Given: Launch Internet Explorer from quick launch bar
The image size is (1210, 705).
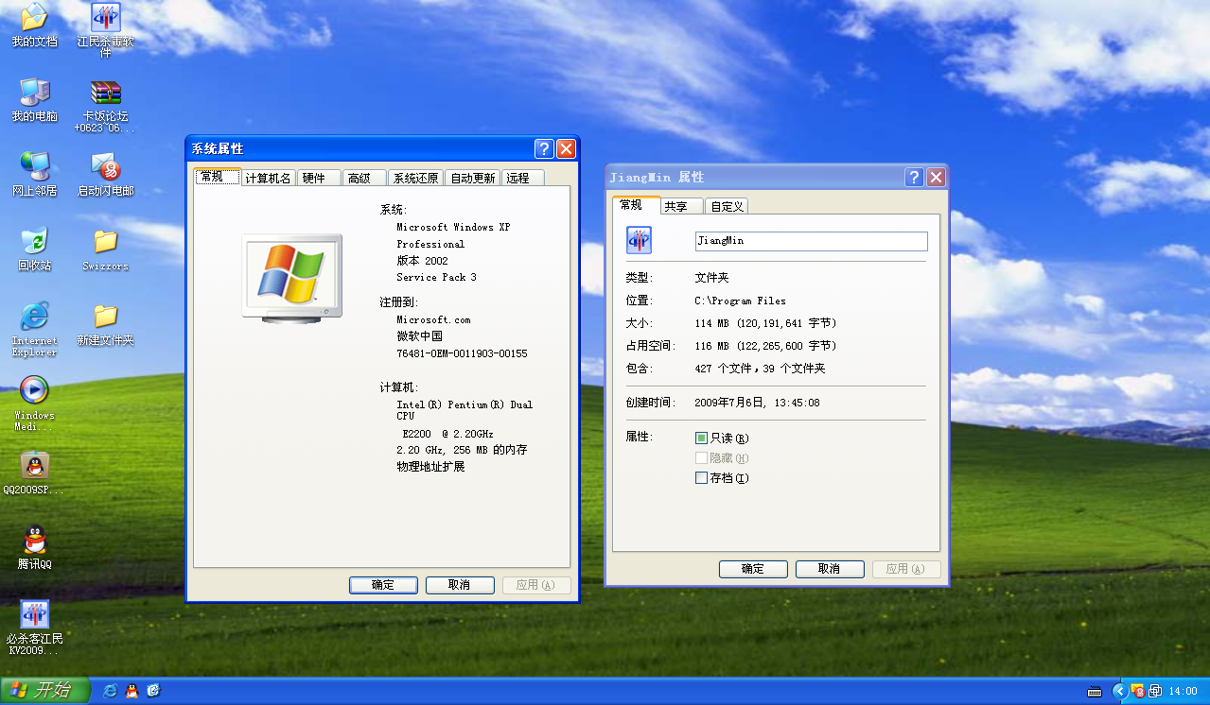Looking at the screenshot, I should [x=110, y=691].
